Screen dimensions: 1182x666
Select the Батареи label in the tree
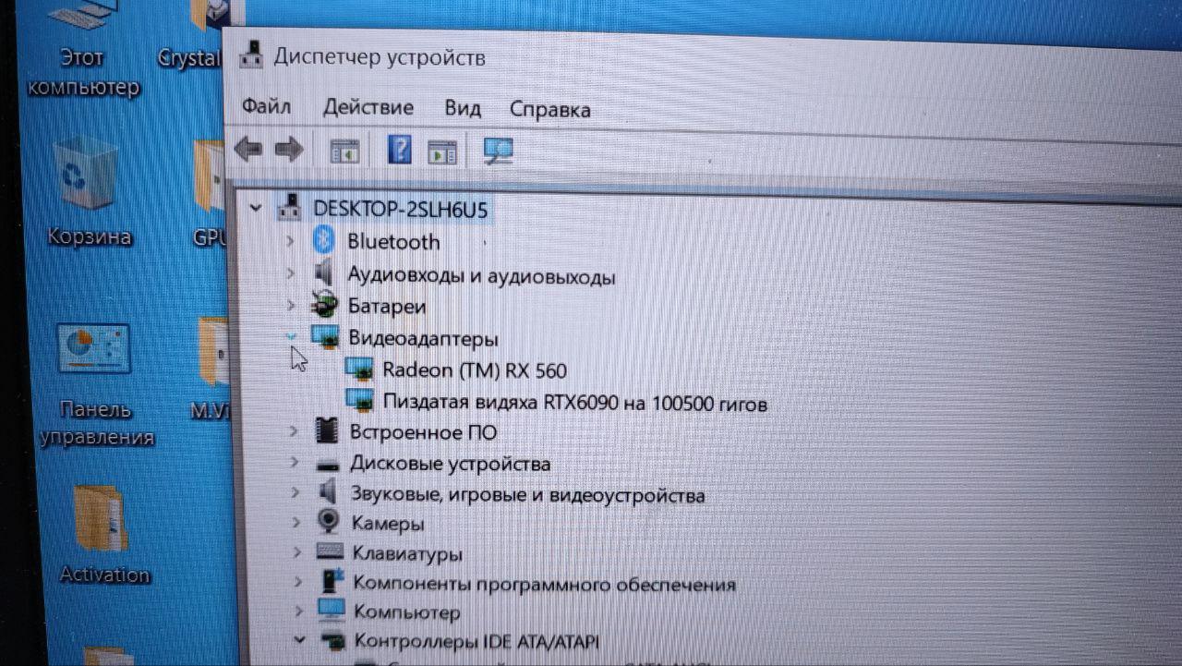[387, 307]
